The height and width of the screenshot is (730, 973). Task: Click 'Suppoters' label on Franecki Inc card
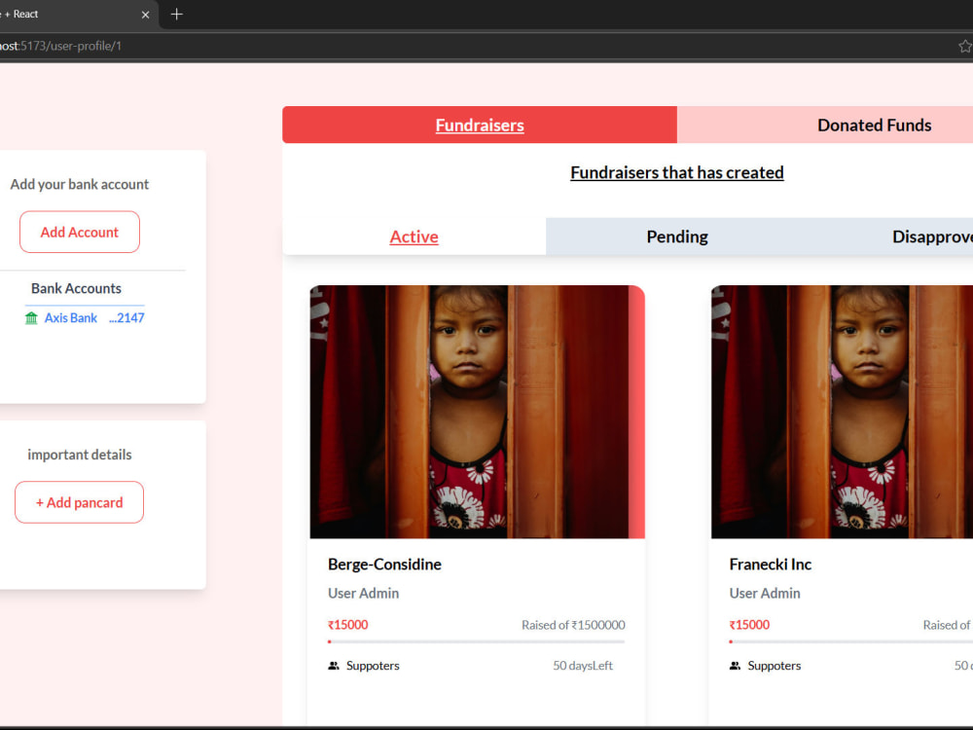(x=775, y=666)
